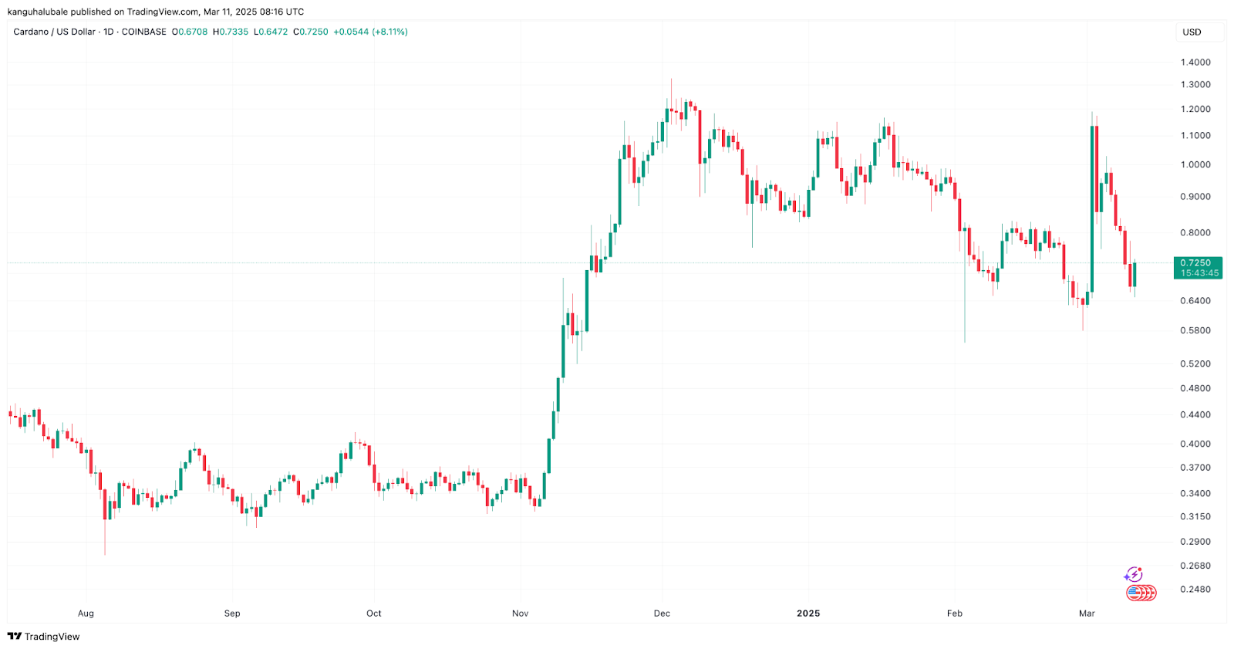Click the COINBASE exchange label
This screenshot has width=1234, height=649.
point(144,32)
